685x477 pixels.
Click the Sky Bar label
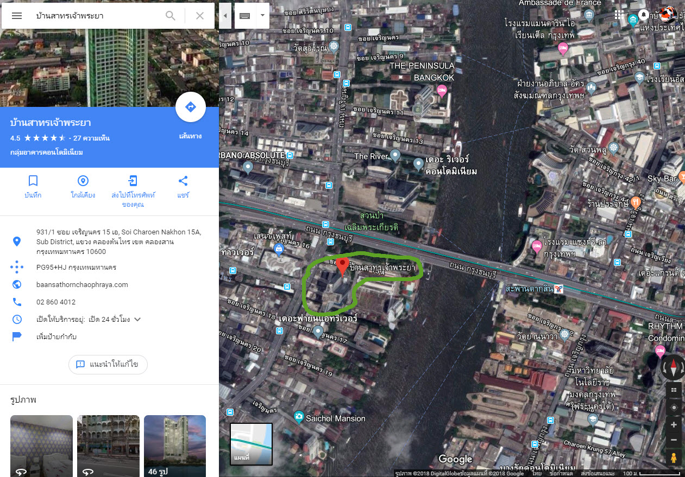pos(662,179)
